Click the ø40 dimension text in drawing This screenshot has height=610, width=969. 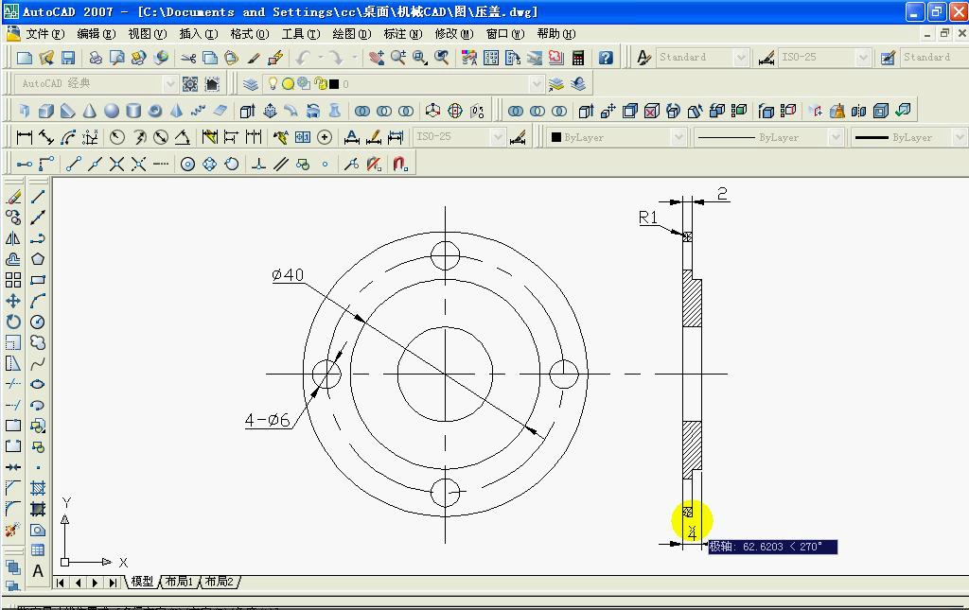pyautogui.click(x=288, y=275)
